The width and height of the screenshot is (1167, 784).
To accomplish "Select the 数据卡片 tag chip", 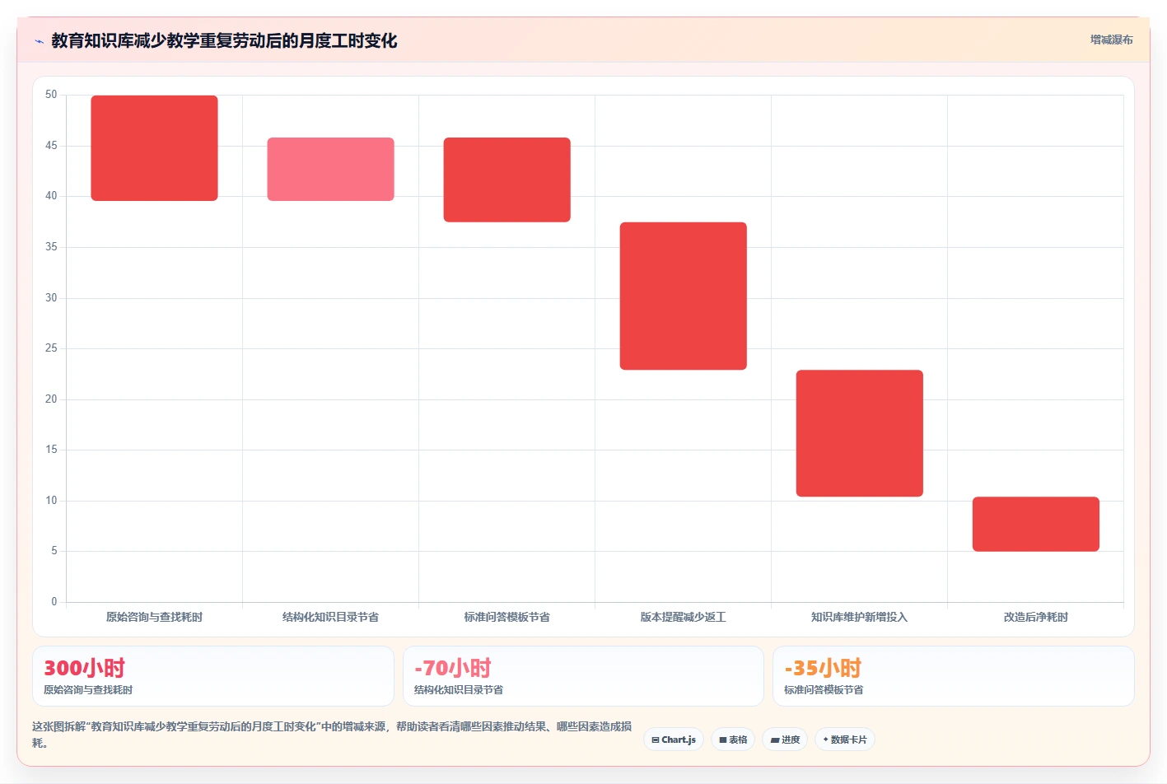I will 845,740.
